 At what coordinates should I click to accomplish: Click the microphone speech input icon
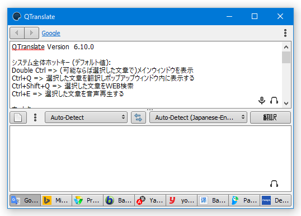[x=262, y=100]
